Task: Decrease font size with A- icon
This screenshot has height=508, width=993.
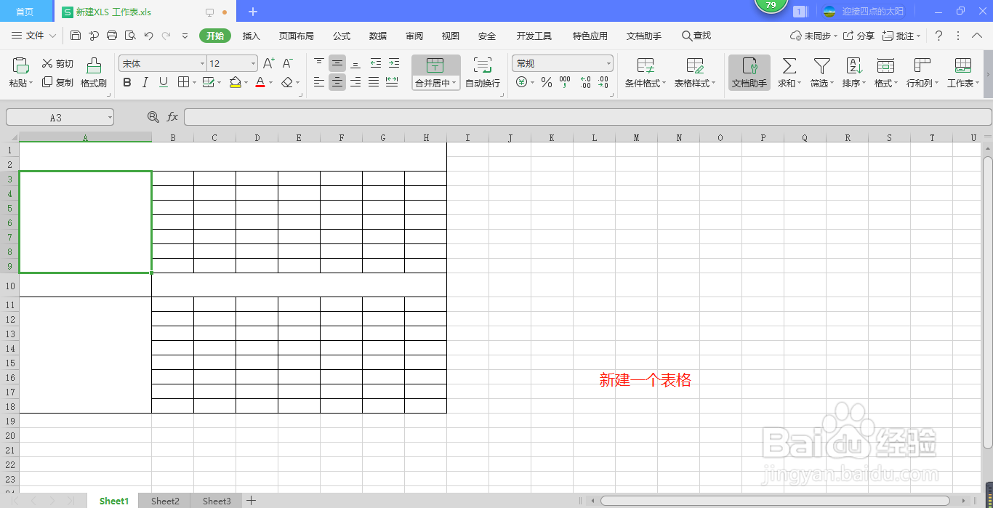Action: (x=288, y=63)
